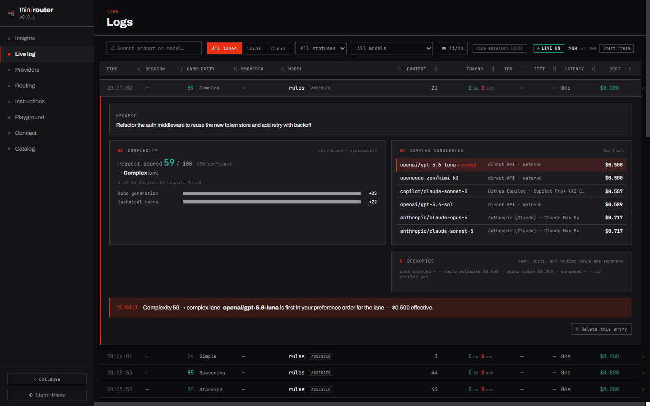The image size is (650, 406).
Task: Click the COST column header
Action: [615, 69]
